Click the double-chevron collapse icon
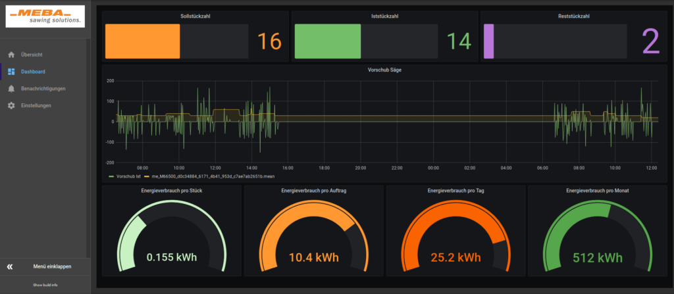Screen dimensions: 674x294 pyautogui.click(x=10, y=267)
